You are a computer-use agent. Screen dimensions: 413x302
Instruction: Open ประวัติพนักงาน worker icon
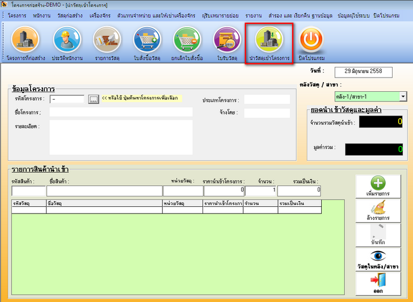(67, 40)
